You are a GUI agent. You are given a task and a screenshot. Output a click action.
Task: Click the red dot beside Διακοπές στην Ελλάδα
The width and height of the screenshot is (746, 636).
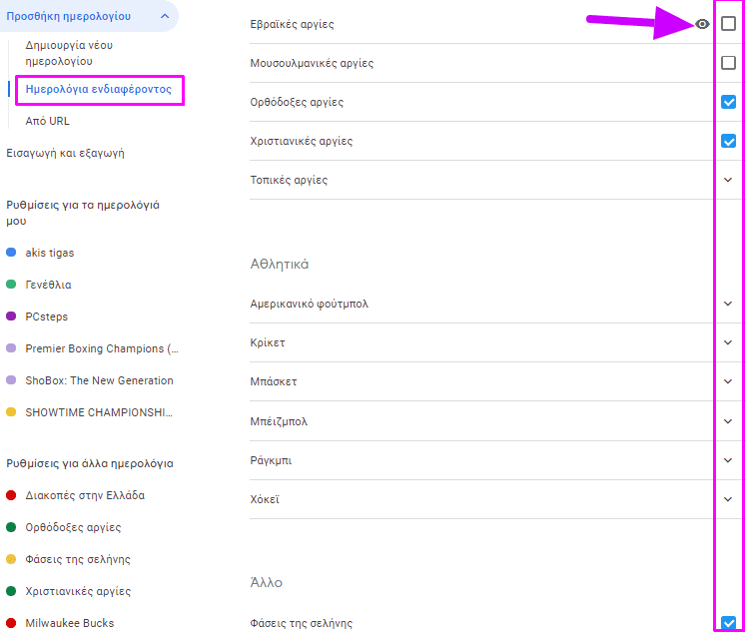[x=11, y=495]
